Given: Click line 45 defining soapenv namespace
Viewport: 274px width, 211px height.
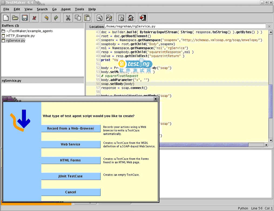Looking at the screenshot, I should (x=182, y=40).
